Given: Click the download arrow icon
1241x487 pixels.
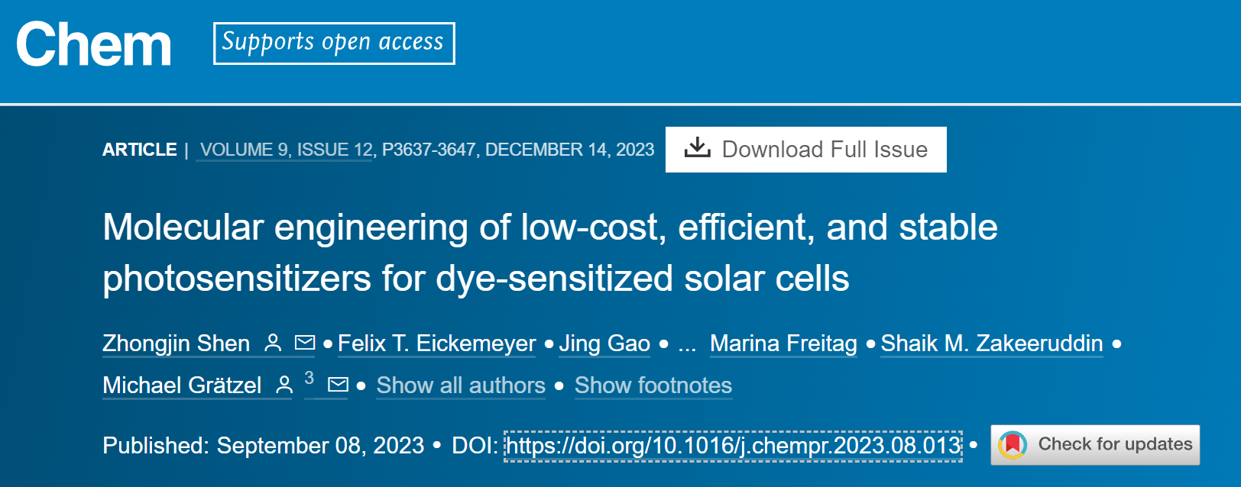Looking at the screenshot, I should coord(697,147).
